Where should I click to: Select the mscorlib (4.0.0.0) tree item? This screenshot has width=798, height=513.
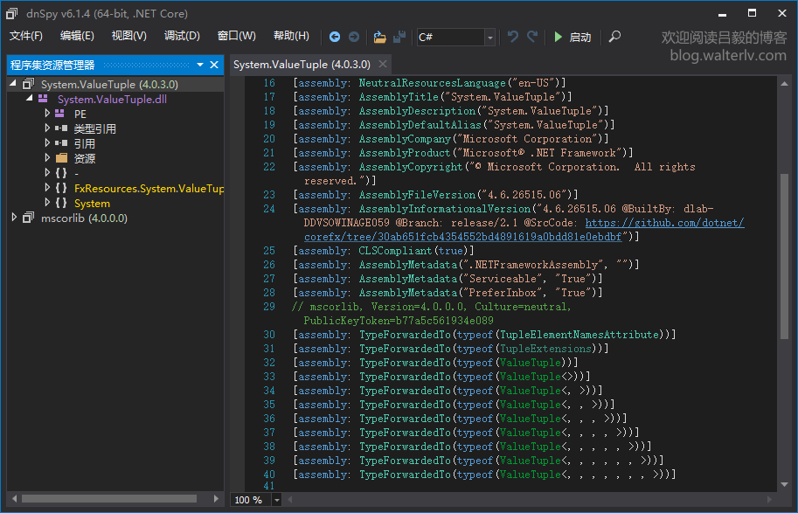coord(85,218)
